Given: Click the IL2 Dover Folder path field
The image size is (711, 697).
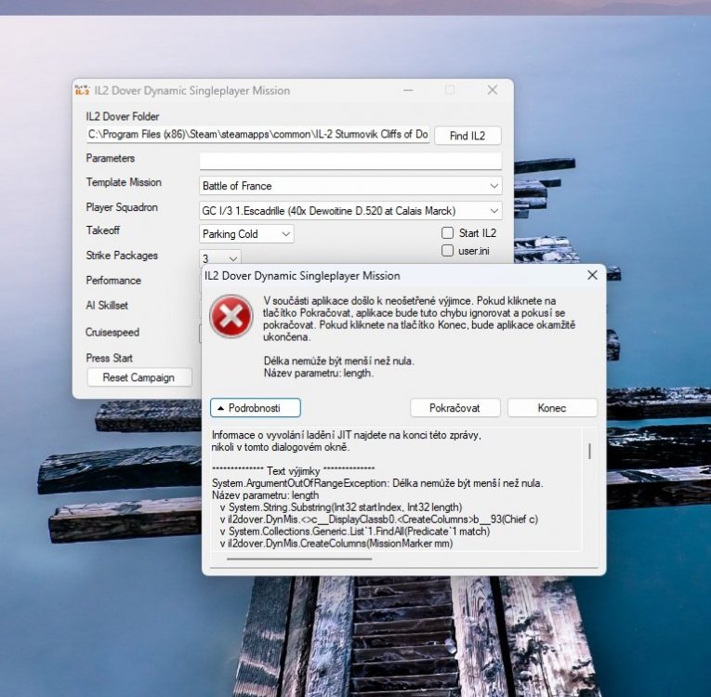Looking at the screenshot, I should pos(258,134).
